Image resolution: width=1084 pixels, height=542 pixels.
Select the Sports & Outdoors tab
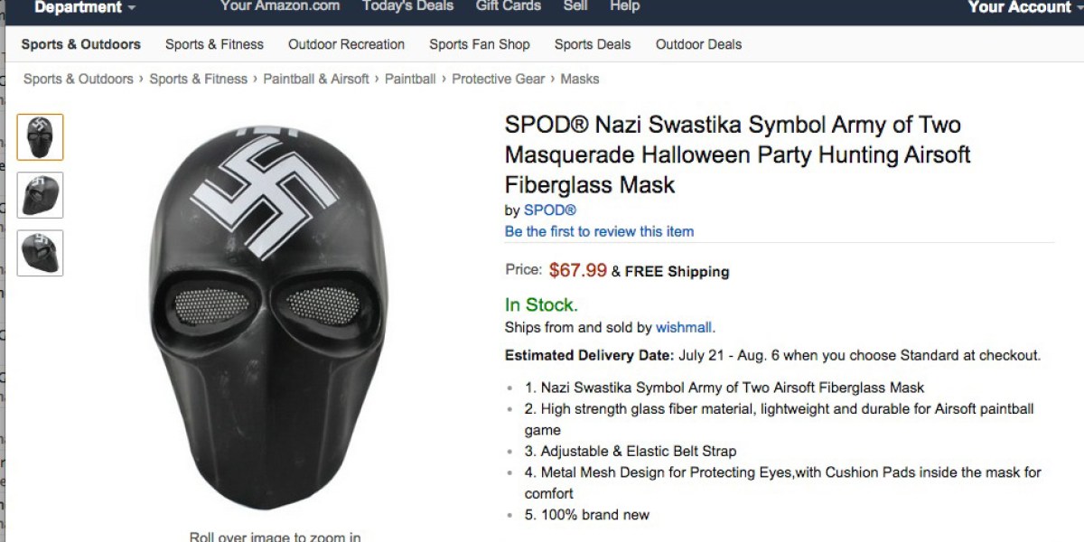tap(81, 44)
